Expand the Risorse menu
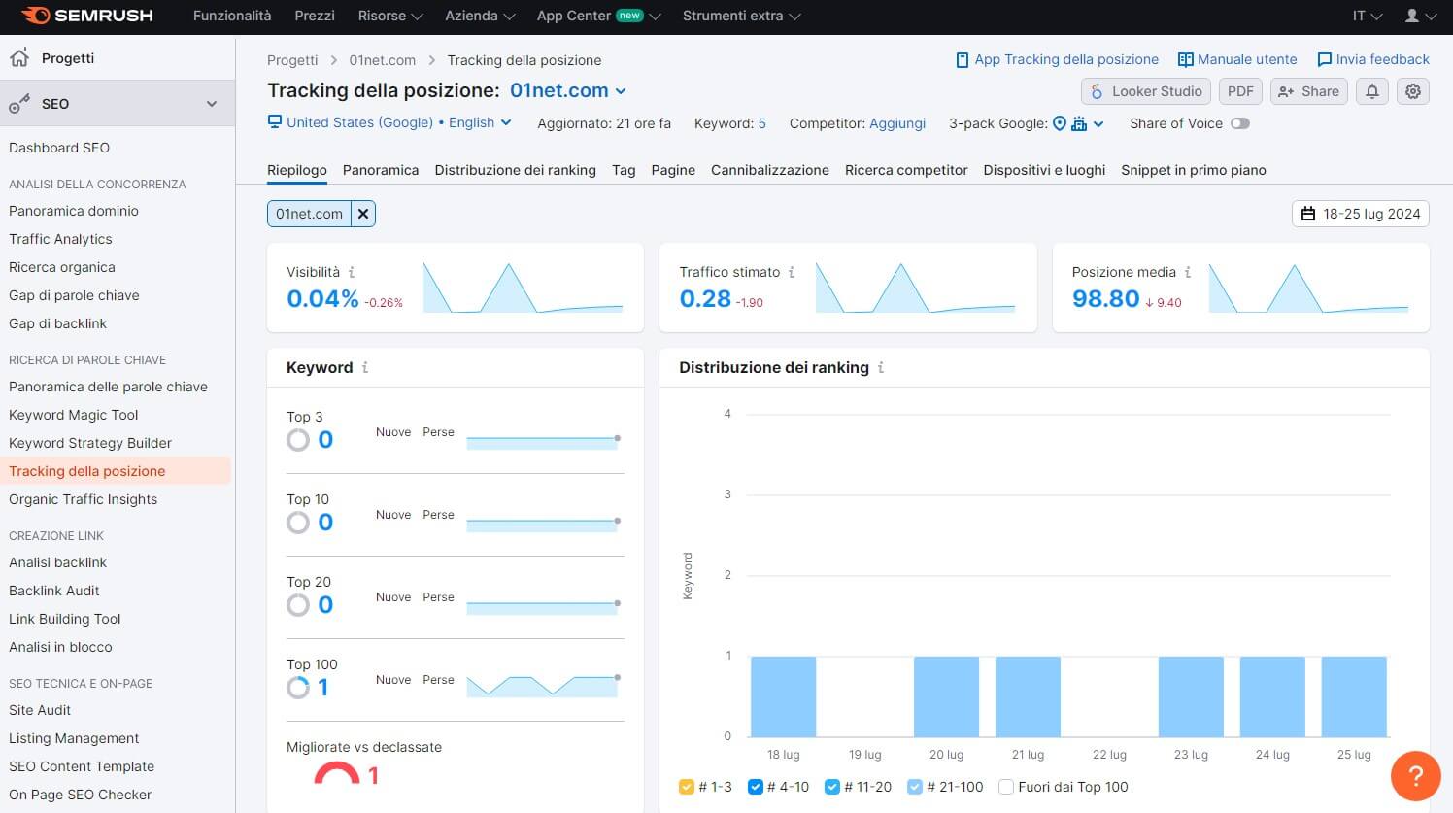Screen dimensions: 1453x813 coord(390,16)
